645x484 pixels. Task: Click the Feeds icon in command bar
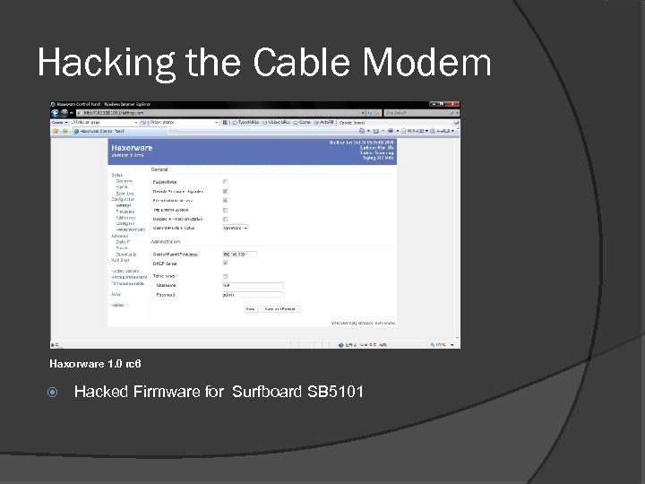click(376, 131)
